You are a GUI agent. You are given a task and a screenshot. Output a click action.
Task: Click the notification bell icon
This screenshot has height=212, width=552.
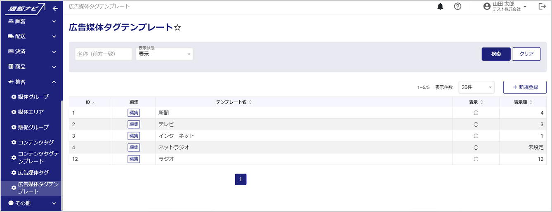click(440, 7)
